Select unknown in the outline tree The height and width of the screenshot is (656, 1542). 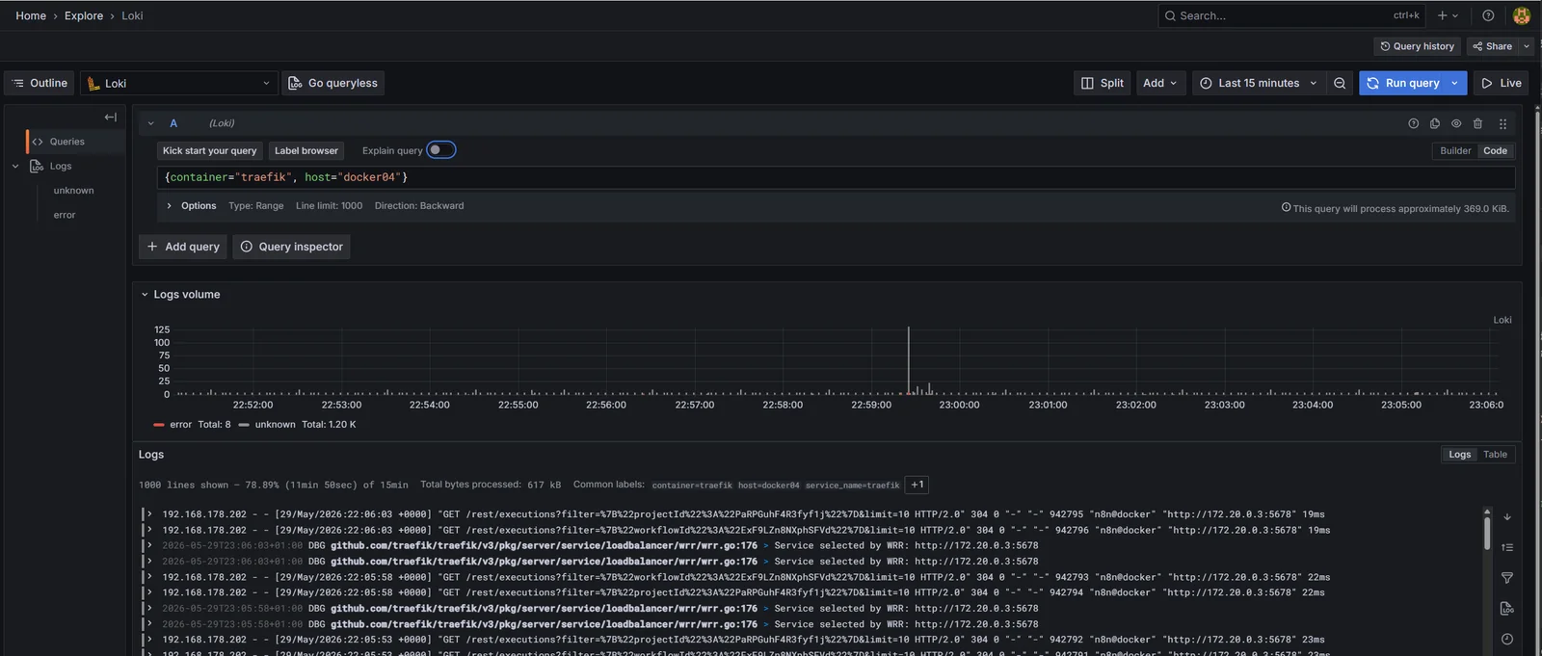(x=73, y=191)
